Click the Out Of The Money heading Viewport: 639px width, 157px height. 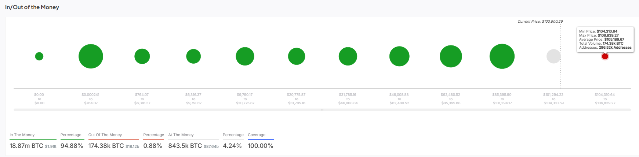pyautogui.click(x=105, y=135)
